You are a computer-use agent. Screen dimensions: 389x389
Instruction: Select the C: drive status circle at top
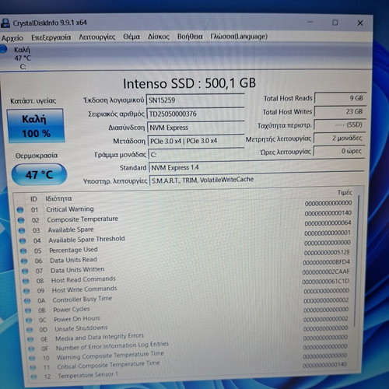[3, 49]
